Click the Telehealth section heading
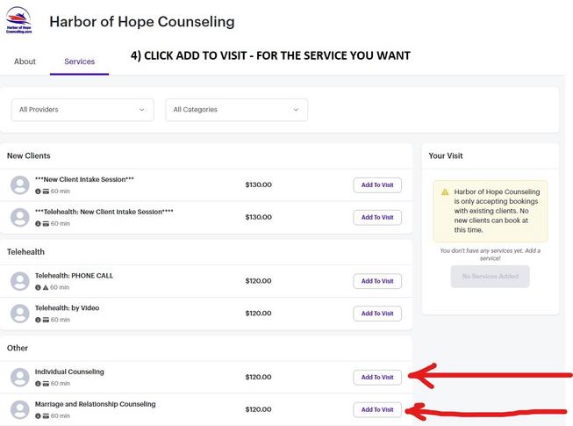 (x=25, y=252)
